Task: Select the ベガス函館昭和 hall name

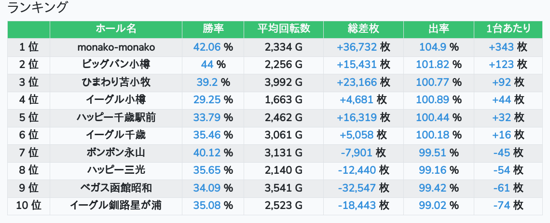Action: 116,188
